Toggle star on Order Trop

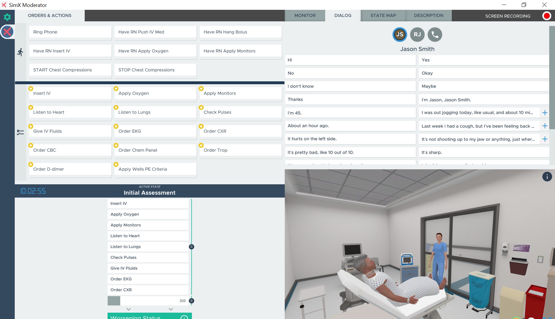click(201, 145)
